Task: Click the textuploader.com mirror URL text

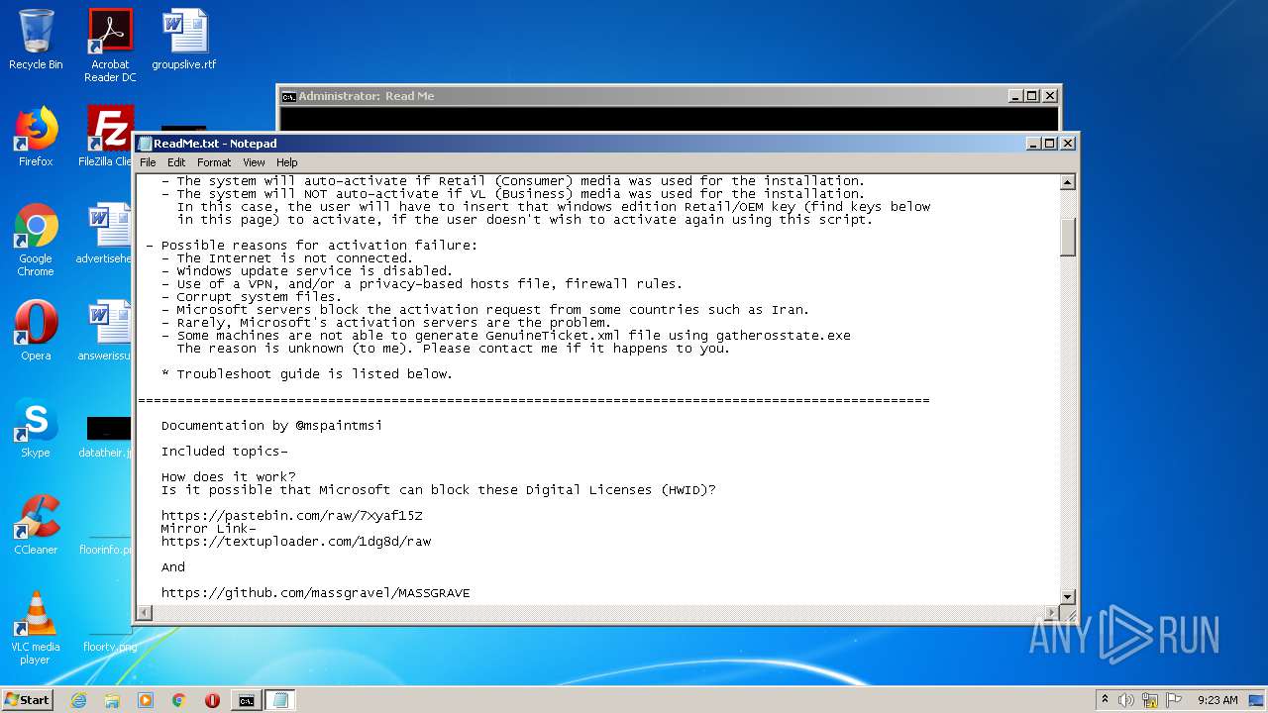Action: tap(296, 542)
